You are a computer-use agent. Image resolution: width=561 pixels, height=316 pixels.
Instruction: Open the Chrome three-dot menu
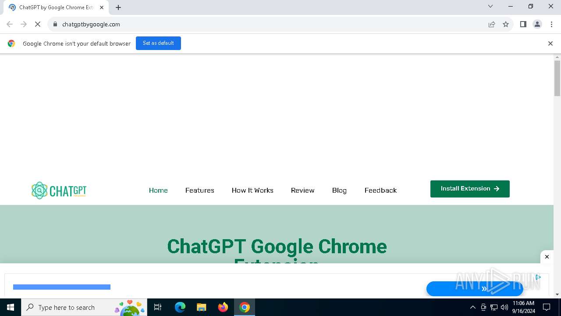[x=551, y=24]
